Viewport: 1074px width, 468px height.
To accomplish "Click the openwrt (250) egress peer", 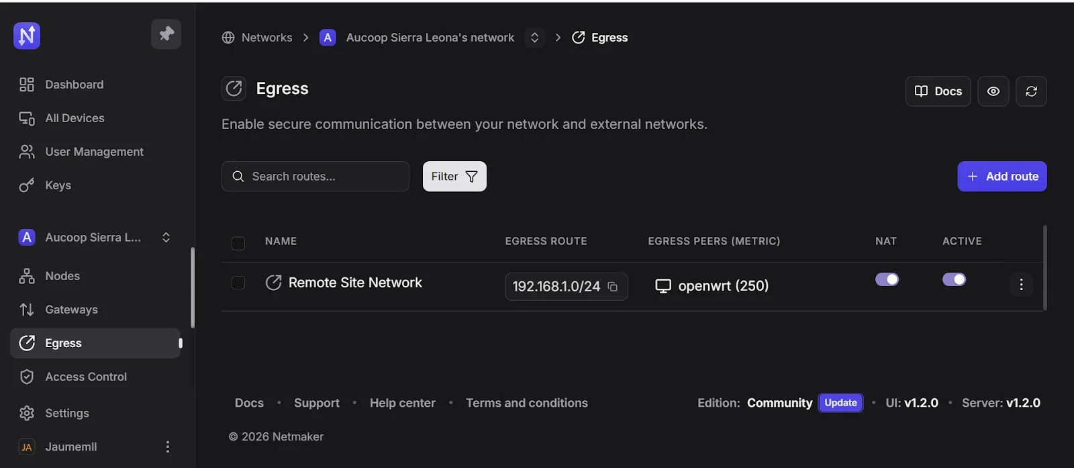I will [x=723, y=286].
